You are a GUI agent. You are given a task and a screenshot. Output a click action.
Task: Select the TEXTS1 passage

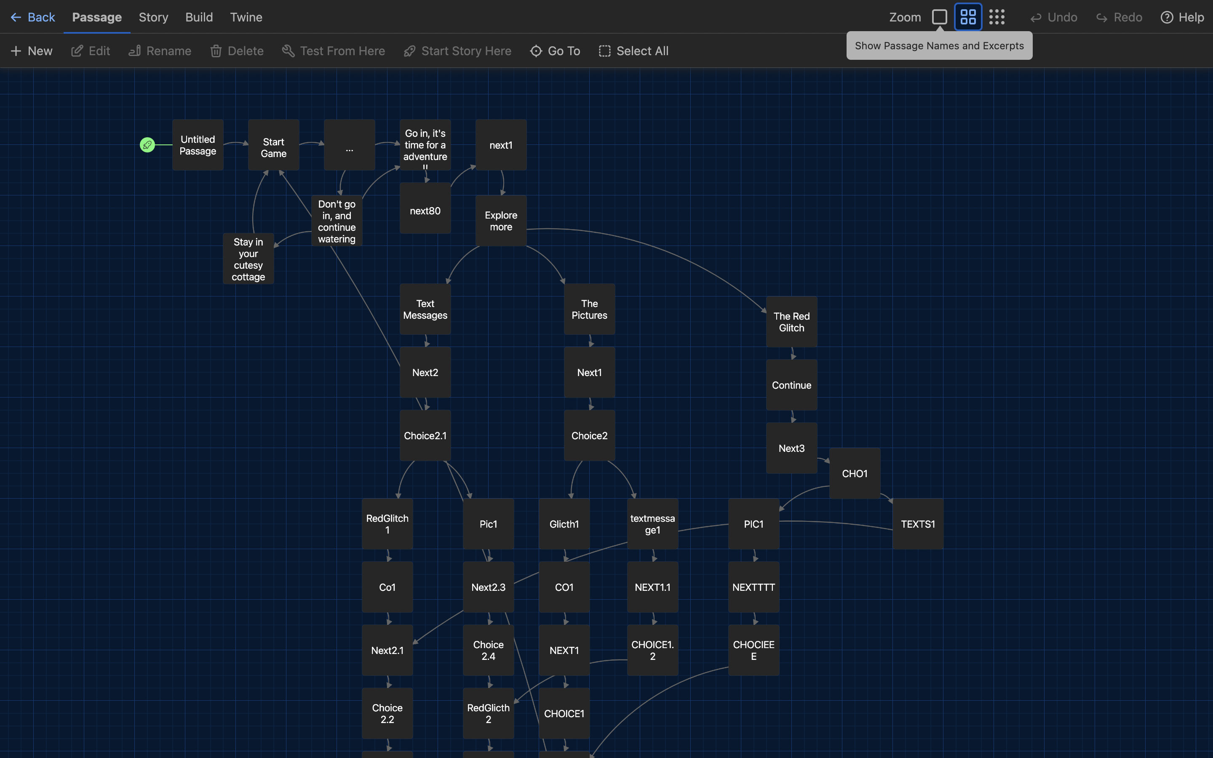[918, 524]
